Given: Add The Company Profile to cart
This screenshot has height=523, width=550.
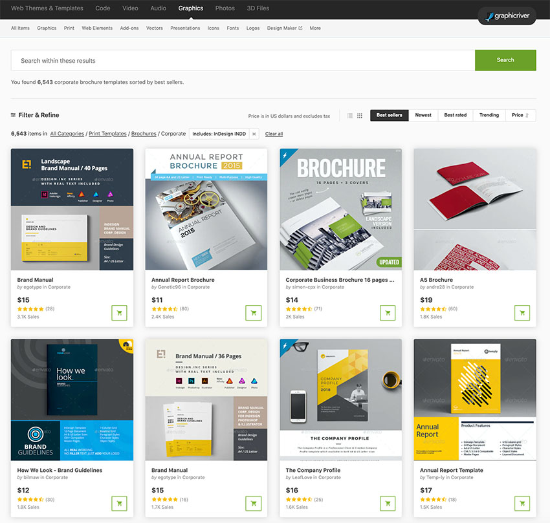Looking at the screenshot, I should pos(388,503).
